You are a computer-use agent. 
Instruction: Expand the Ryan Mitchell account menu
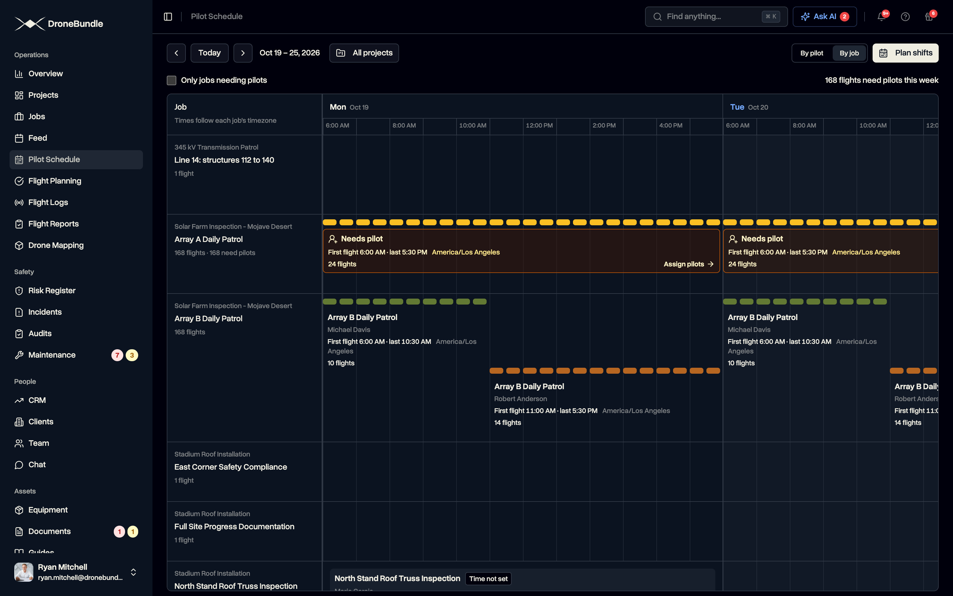76,572
